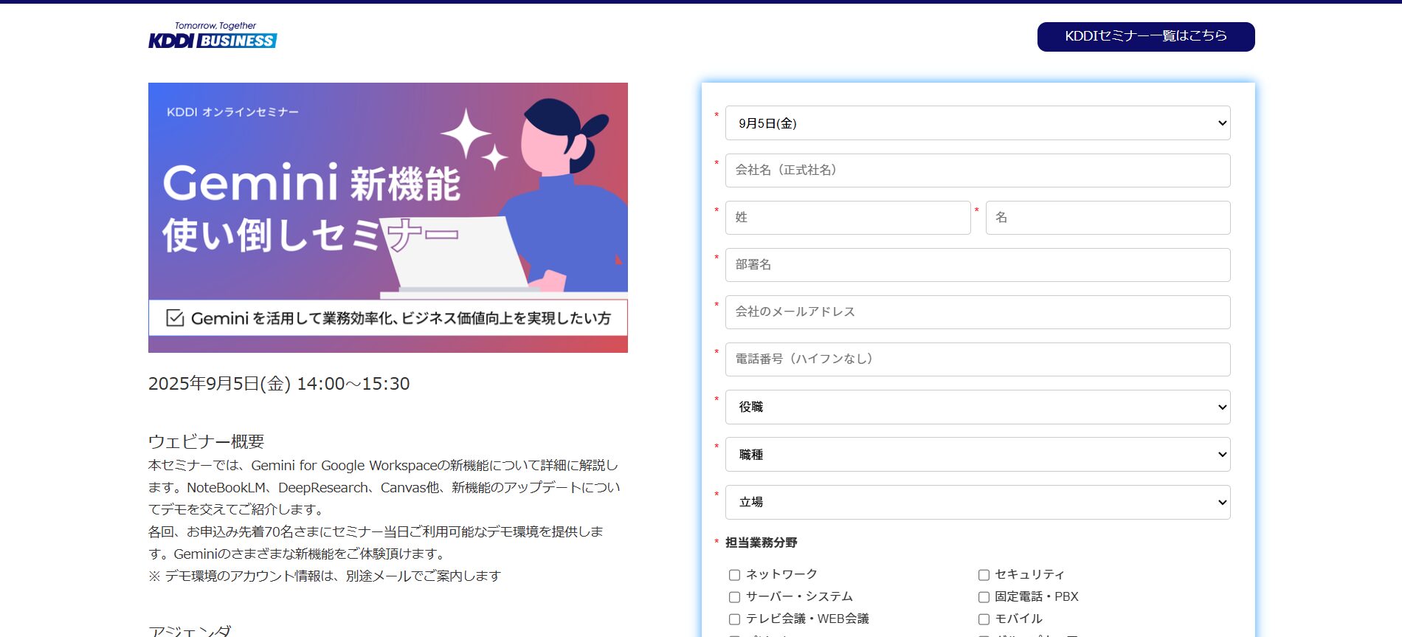
Task: Open the 9月5日(金) date dropdown
Action: tap(978, 123)
